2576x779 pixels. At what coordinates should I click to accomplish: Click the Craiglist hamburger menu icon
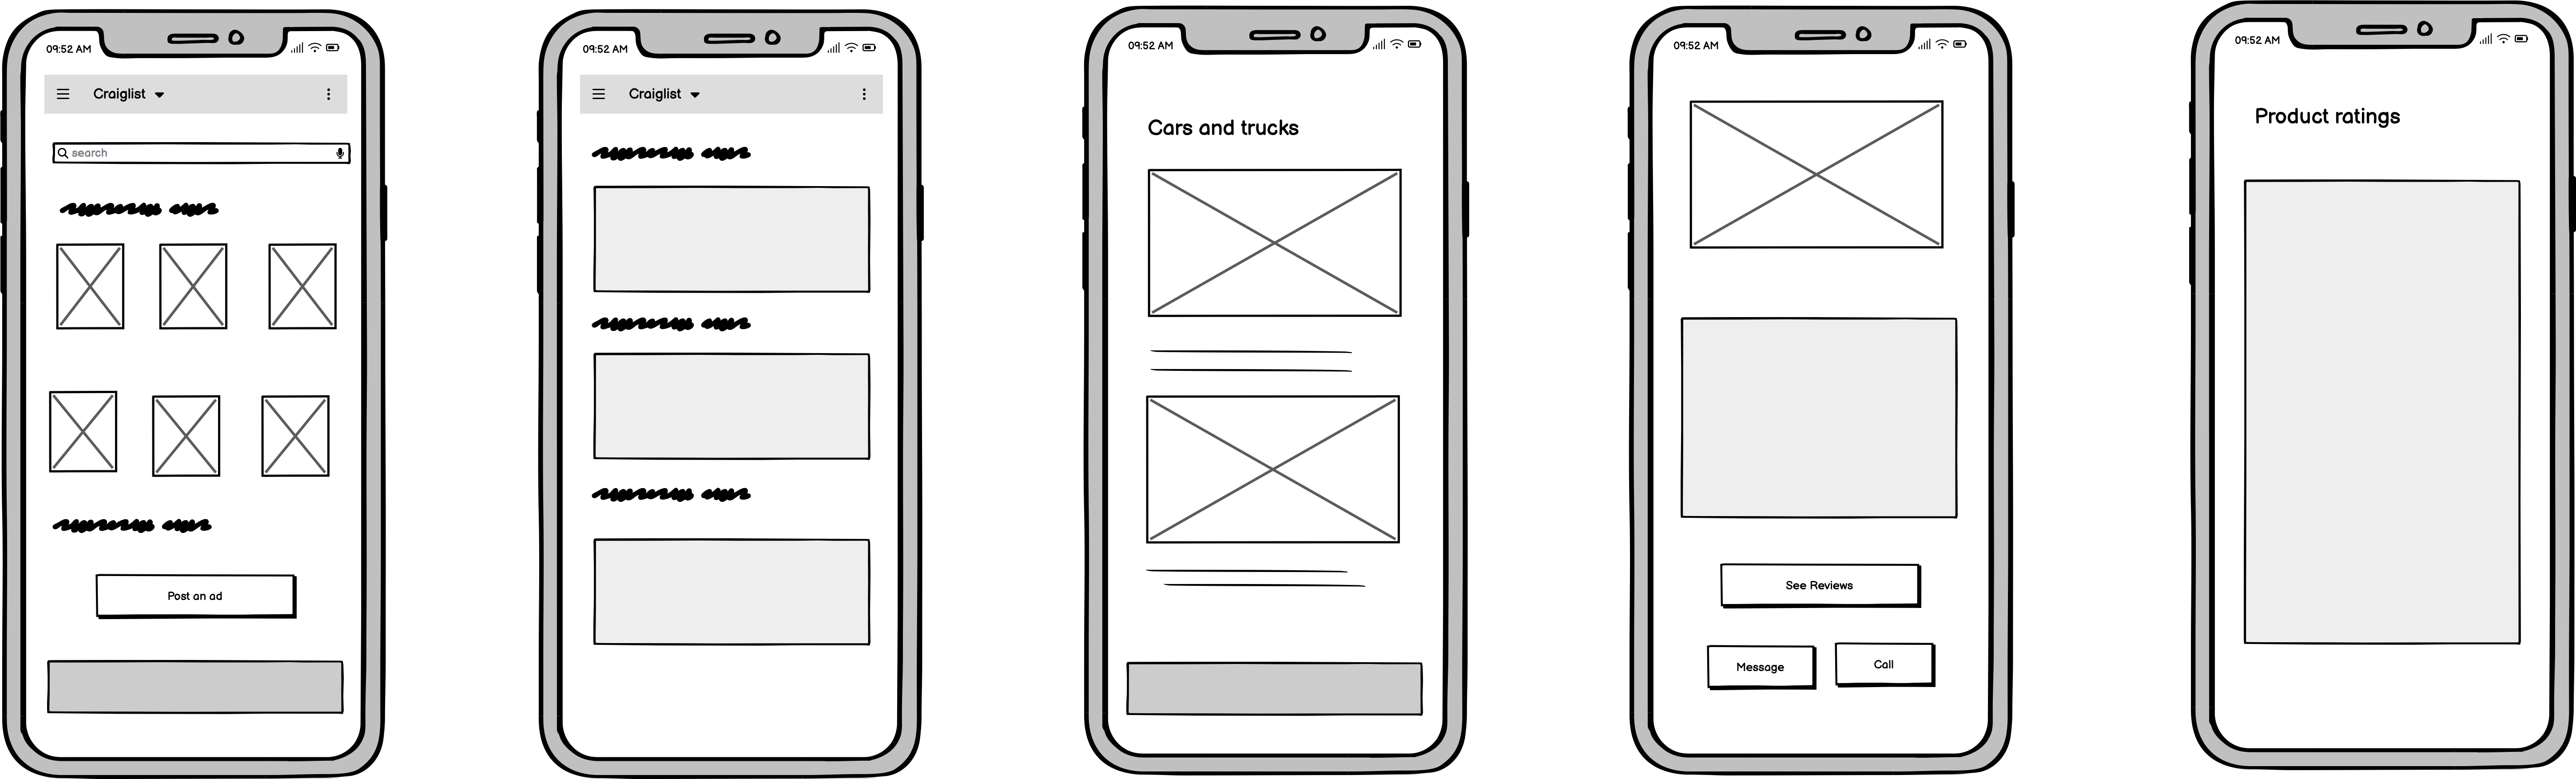(63, 94)
